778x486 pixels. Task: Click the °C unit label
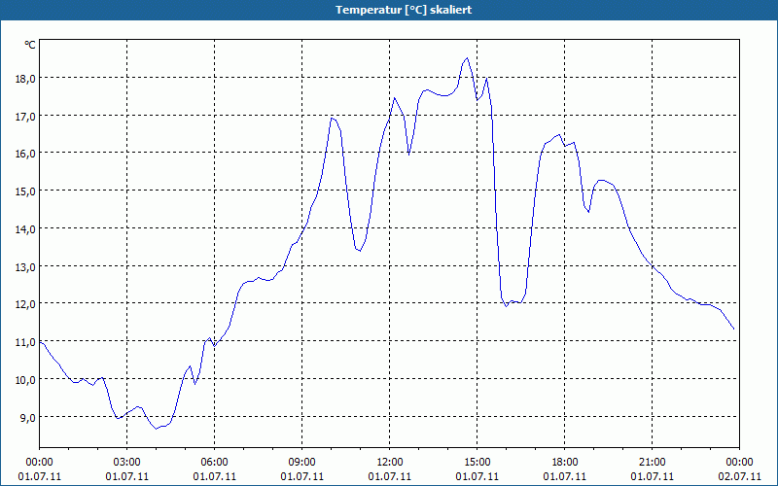(30, 45)
